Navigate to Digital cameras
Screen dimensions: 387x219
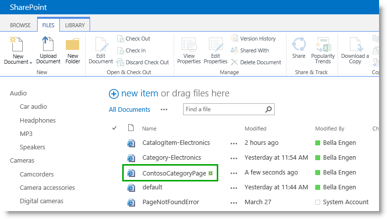[42, 201]
